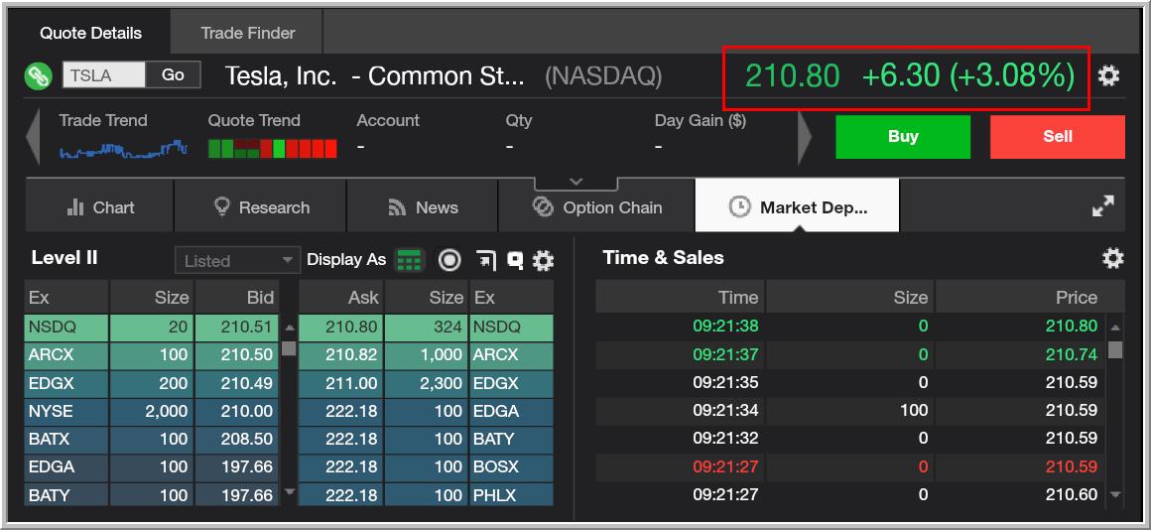Click the green link symbol icon
Viewport: 1151px width, 530px height.
pos(38,75)
